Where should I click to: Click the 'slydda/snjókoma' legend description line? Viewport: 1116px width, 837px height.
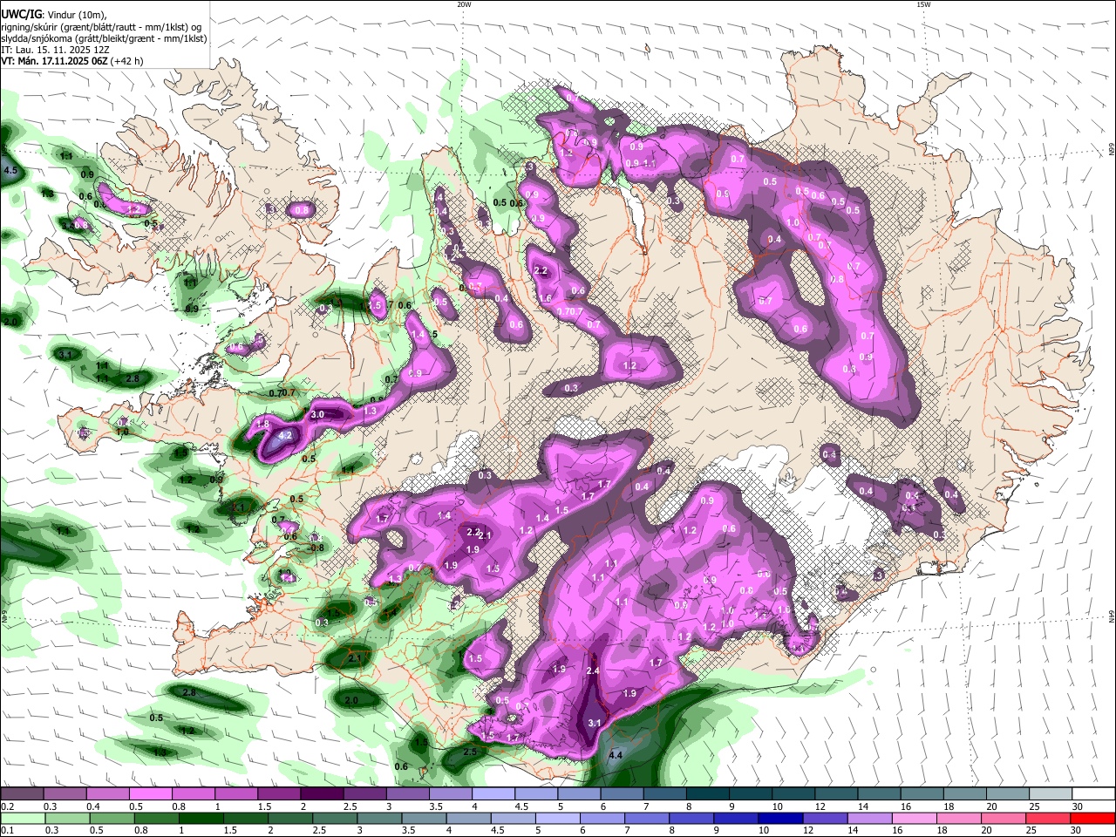click(x=104, y=38)
